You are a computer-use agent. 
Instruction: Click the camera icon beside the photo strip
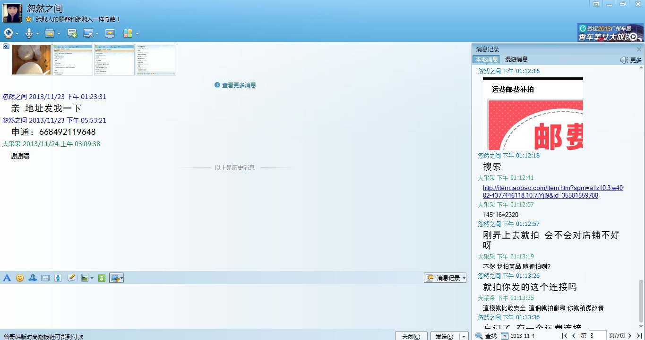pyautogui.click(x=6, y=46)
